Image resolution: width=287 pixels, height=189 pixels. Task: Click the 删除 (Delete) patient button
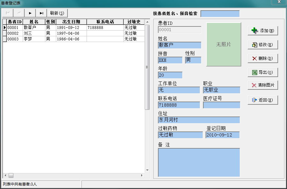click(x=263, y=59)
